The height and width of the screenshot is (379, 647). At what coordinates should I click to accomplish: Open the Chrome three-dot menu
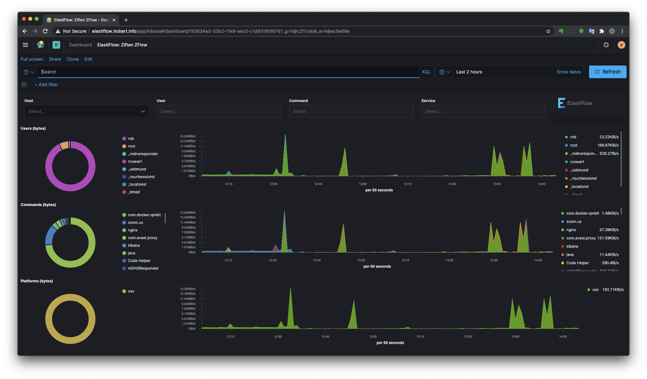tap(622, 31)
